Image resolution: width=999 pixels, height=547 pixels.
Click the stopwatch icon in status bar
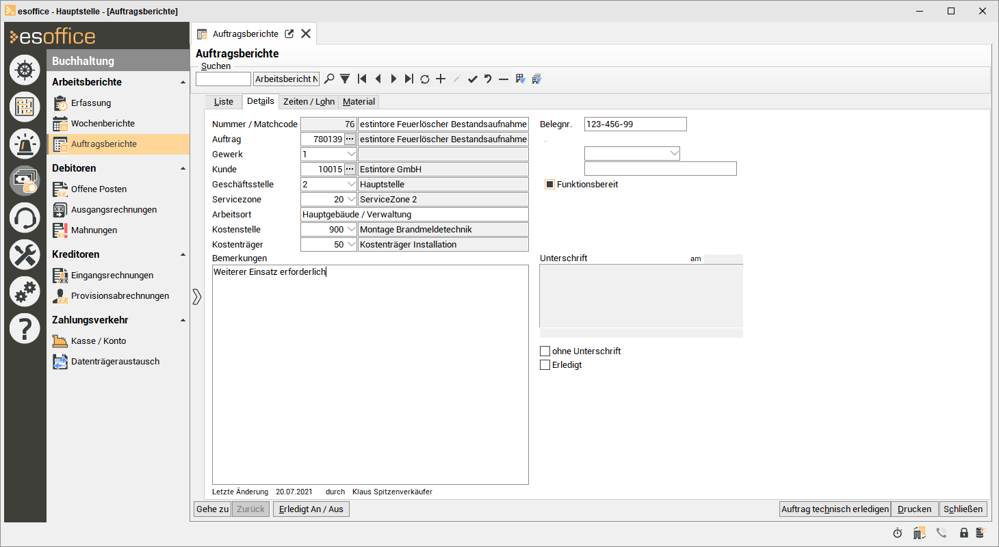[x=897, y=533]
